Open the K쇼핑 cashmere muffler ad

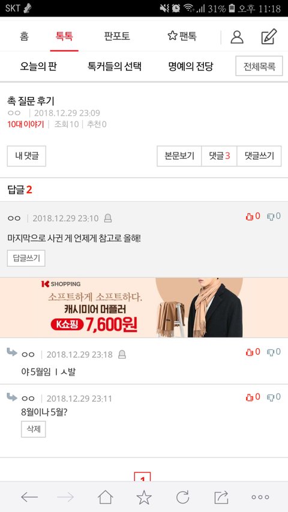pyautogui.click(x=144, y=307)
